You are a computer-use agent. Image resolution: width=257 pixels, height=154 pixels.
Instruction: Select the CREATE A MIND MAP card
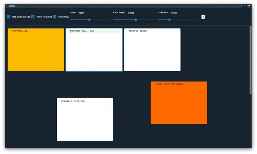click(85, 119)
